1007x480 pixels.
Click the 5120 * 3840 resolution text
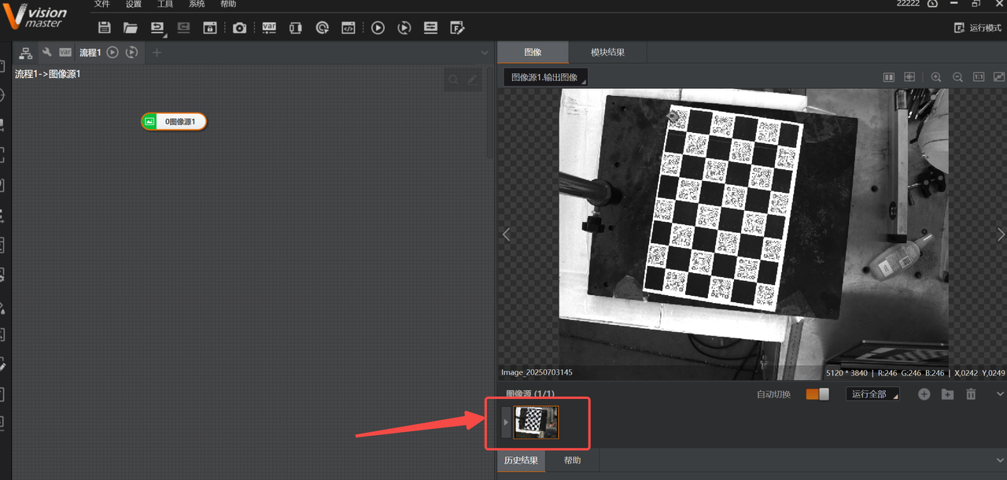[848, 372]
